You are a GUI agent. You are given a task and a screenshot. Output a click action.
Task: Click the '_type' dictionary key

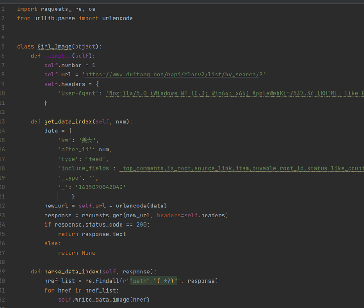tap(70, 178)
